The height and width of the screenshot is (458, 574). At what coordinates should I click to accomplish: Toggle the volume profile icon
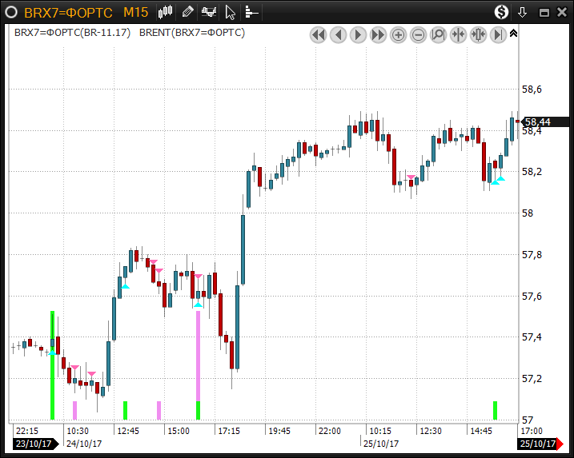(x=251, y=12)
